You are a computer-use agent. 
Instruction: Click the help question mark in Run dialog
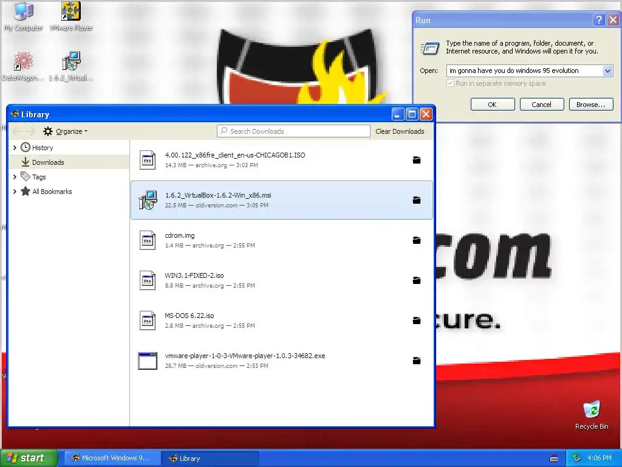tap(599, 20)
